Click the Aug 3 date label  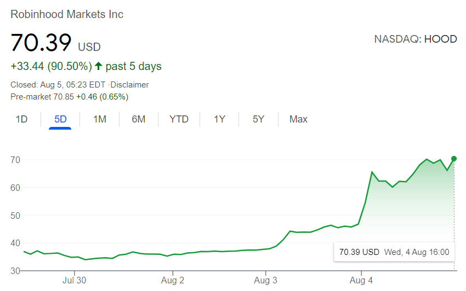(266, 281)
